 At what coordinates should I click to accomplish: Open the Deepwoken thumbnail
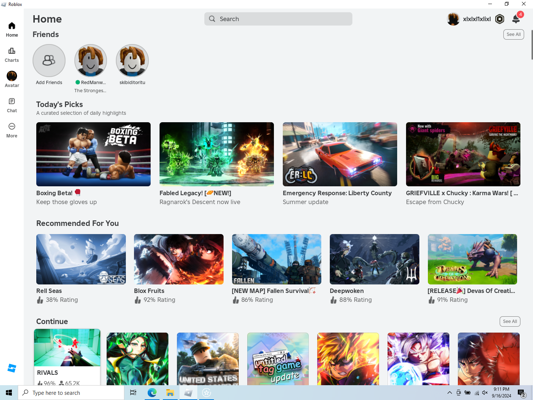pos(375,259)
